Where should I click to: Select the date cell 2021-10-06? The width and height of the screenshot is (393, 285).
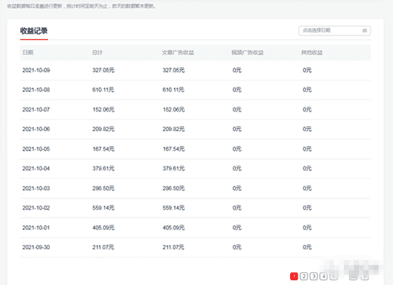click(36, 129)
